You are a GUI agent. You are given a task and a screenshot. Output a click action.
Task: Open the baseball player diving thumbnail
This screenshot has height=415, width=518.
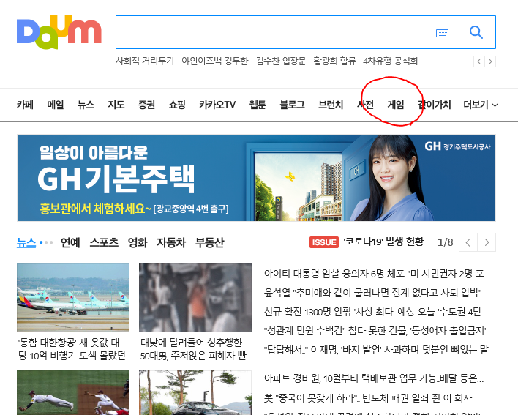tap(73, 392)
